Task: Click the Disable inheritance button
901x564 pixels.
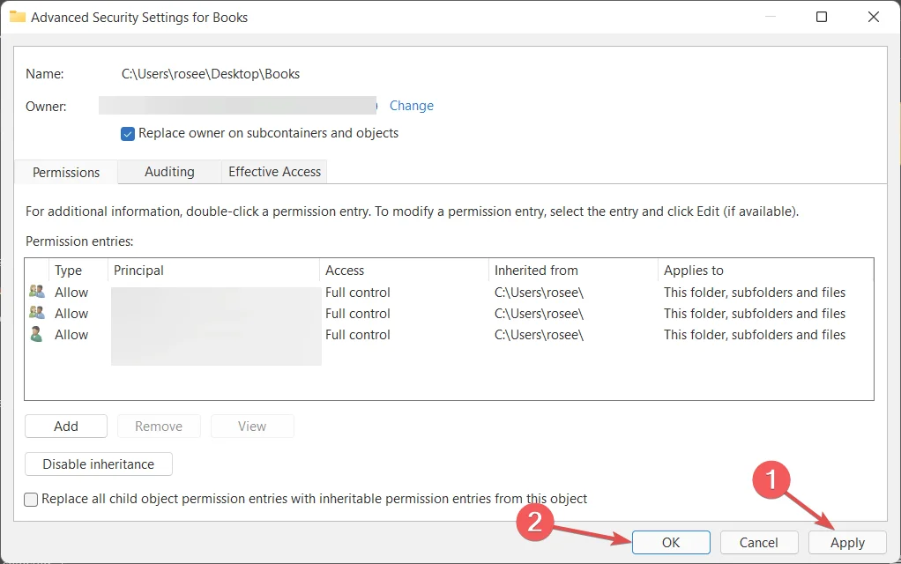Action: click(x=99, y=464)
